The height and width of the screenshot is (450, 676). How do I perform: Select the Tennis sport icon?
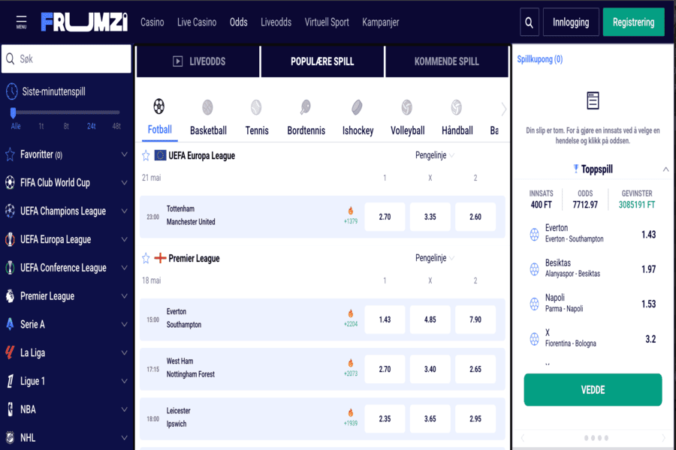[256, 108]
